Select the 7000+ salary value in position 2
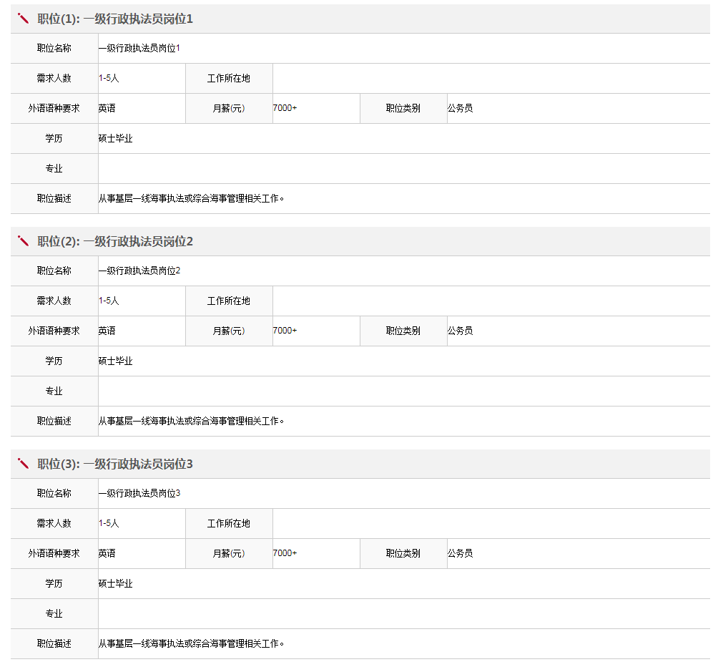 pyautogui.click(x=283, y=331)
